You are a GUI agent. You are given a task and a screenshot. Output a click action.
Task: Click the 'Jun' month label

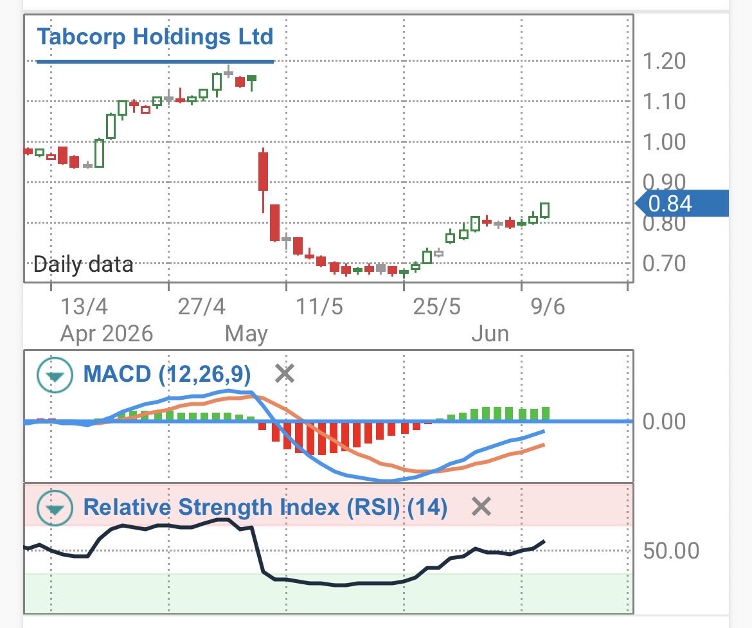(x=490, y=334)
